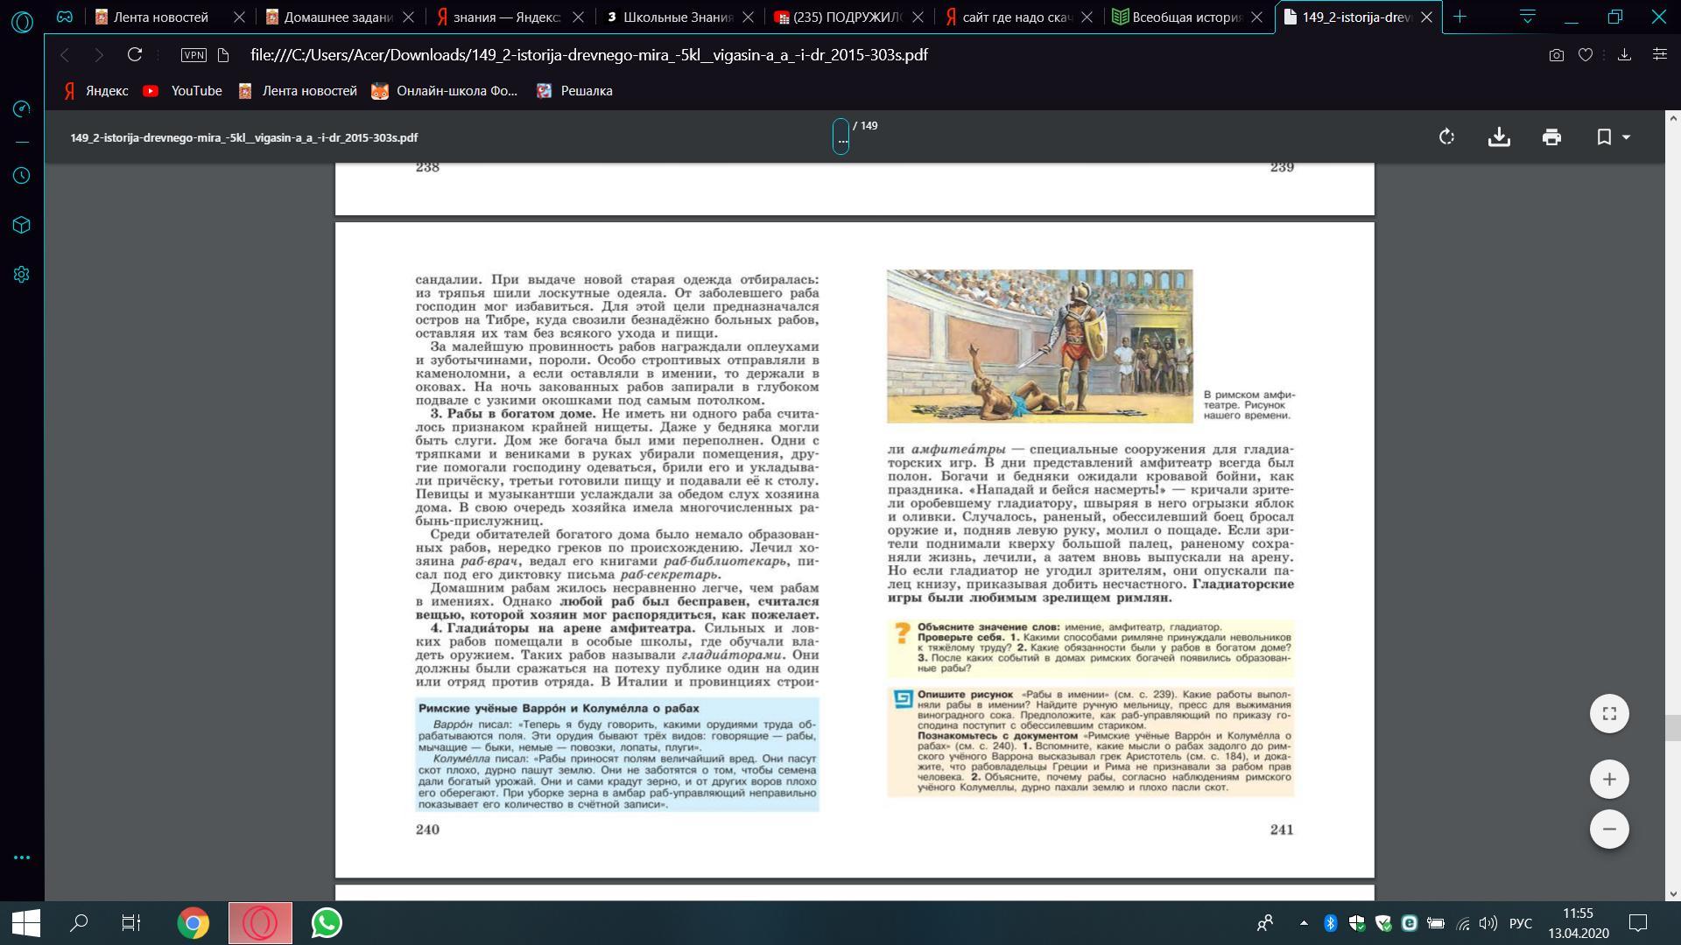
Task: Open WhatsApp from the taskbar
Action: tap(327, 923)
